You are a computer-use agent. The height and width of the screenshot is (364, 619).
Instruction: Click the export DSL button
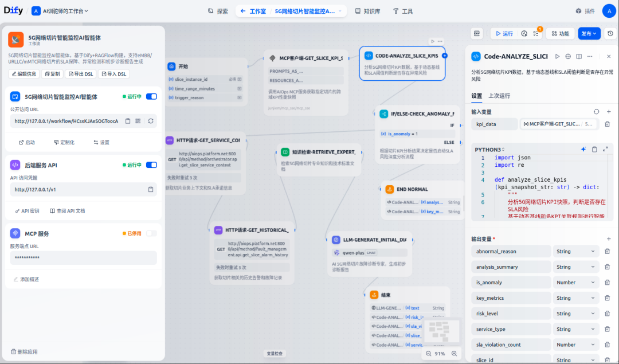[x=81, y=74]
